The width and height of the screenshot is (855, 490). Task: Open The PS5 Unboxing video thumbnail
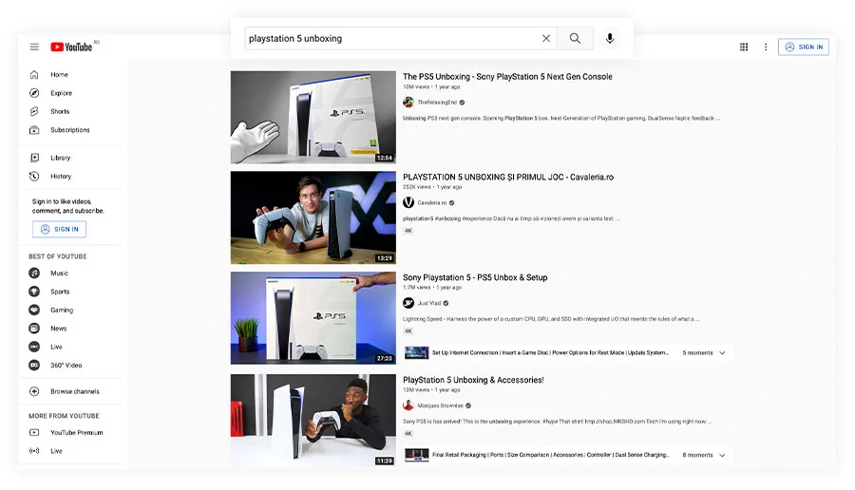(x=313, y=117)
